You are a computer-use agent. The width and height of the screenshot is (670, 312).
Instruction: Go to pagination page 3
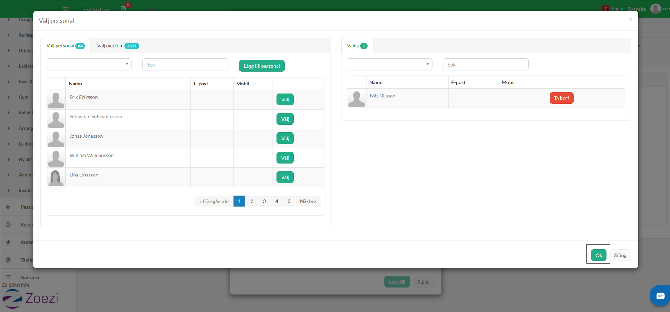[264, 201]
